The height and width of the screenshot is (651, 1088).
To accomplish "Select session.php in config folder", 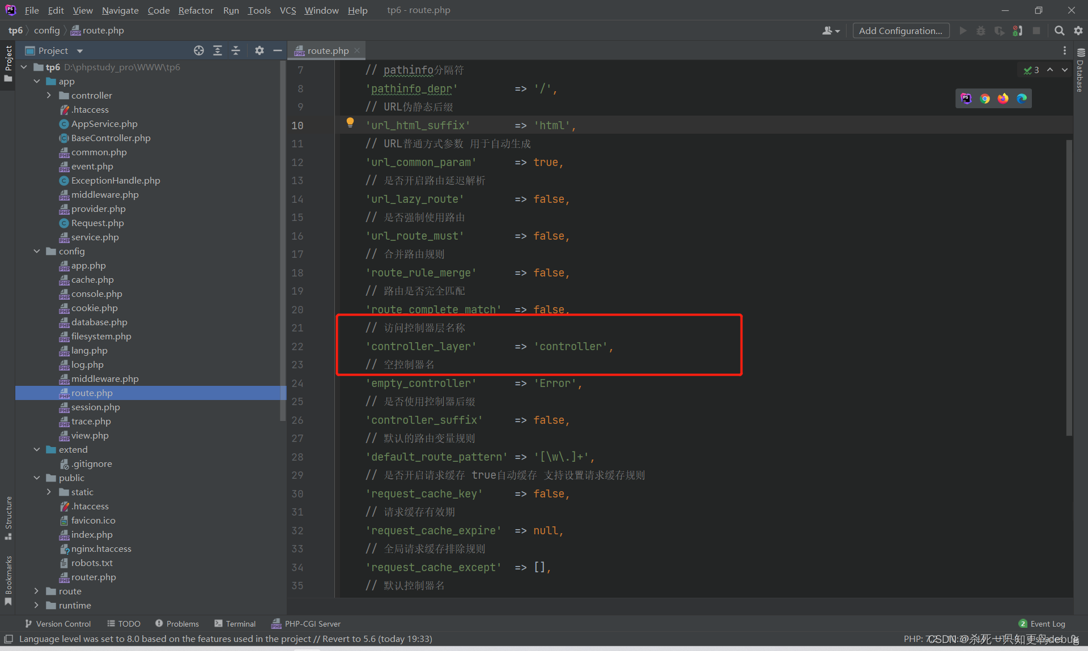I will pos(96,407).
